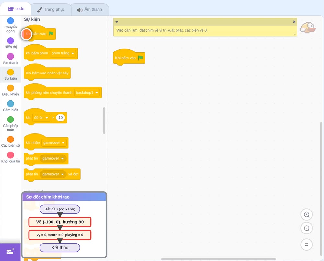Collapse the yellow comment with its arrow
Viewport: 324px width, 261px height.
pos(117,22)
